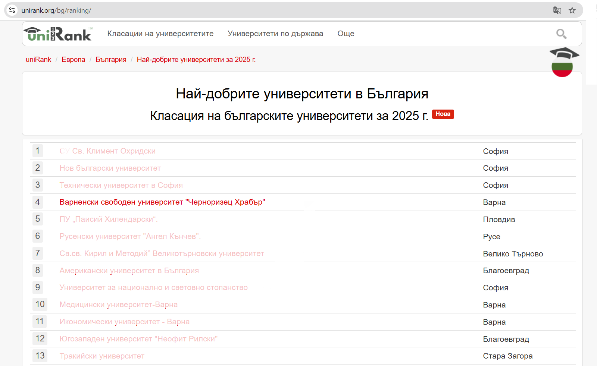
Task: Open 'Тракийски университет' link
Action: [x=102, y=356]
